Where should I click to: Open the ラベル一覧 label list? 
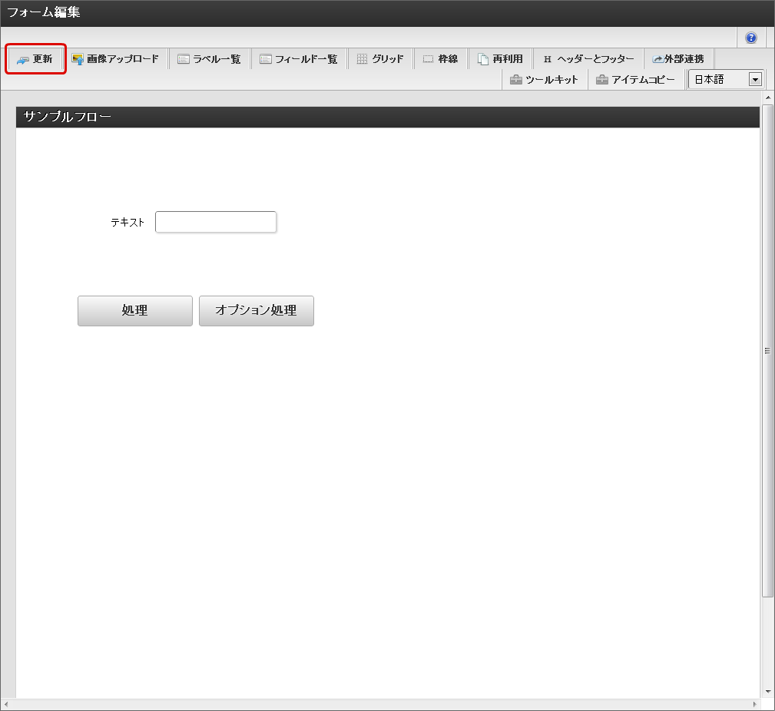point(209,59)
